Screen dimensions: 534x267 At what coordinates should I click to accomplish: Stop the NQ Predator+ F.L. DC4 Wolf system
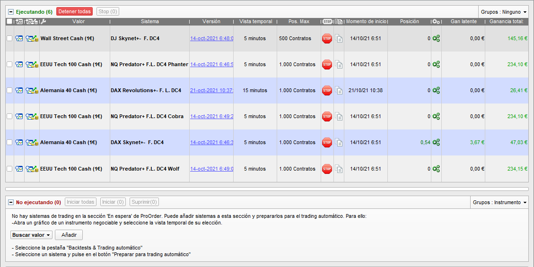327,169
